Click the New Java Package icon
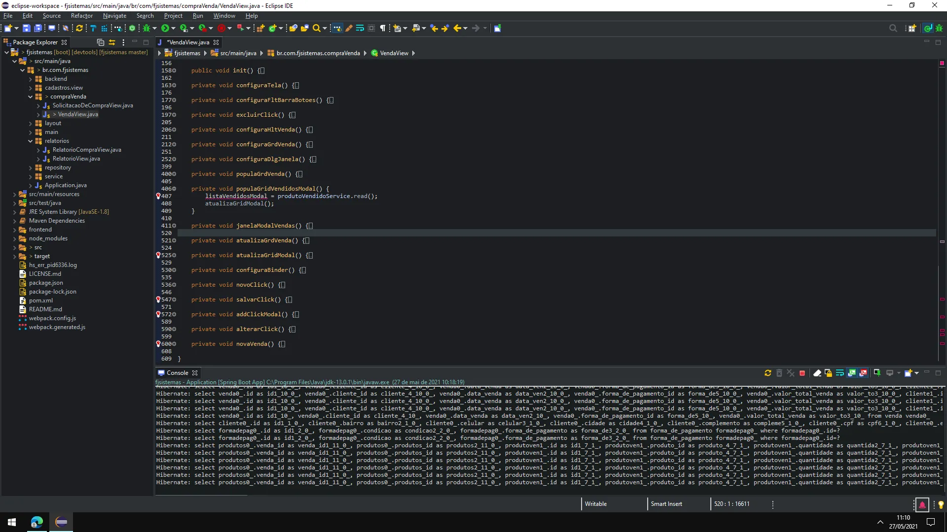 (x=260, y=29)
